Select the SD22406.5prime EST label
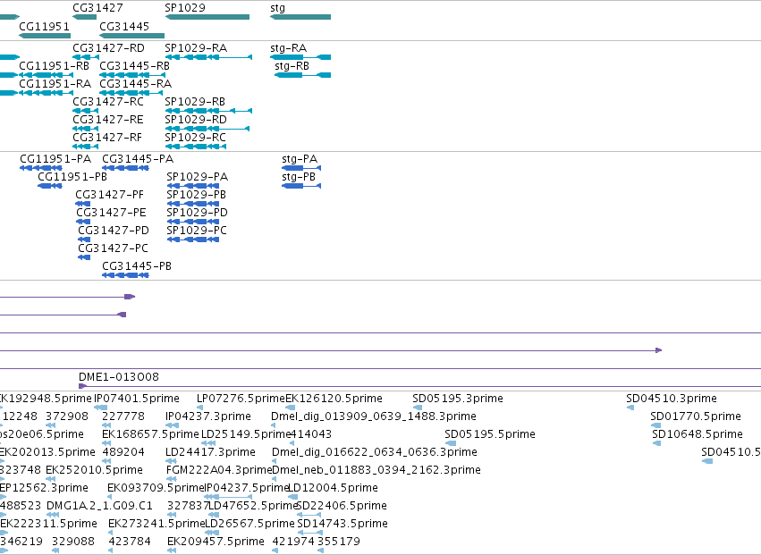 pyautogui.click(x=342, y=506)
